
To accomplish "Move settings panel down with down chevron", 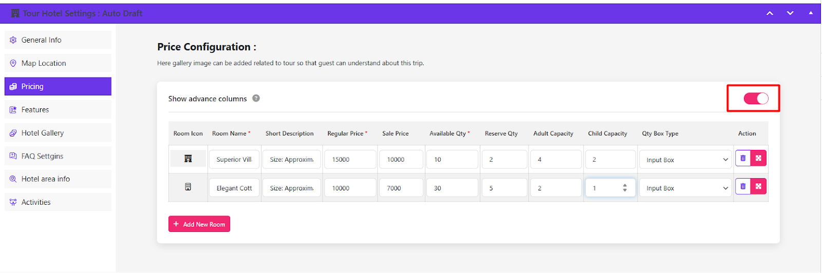I will (790, 13).
